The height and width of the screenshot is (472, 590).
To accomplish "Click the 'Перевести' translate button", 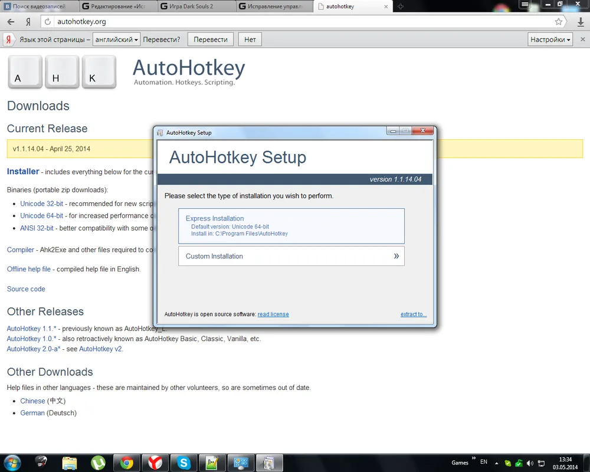I will pyautogui.click(x=210, y=40).
